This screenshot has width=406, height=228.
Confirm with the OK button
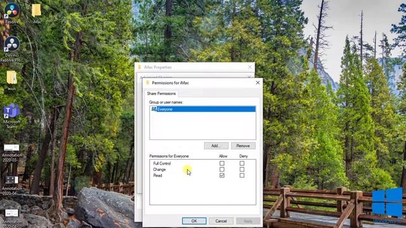tap(194, 221)
